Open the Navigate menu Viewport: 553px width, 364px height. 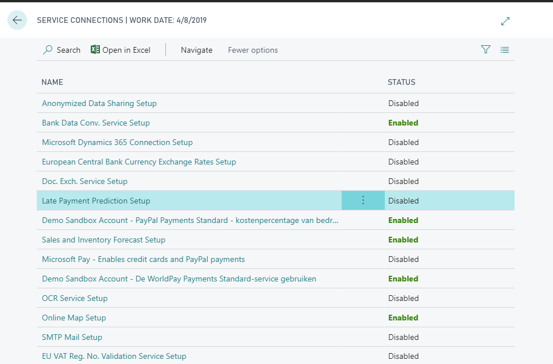[x=196, y=50]
